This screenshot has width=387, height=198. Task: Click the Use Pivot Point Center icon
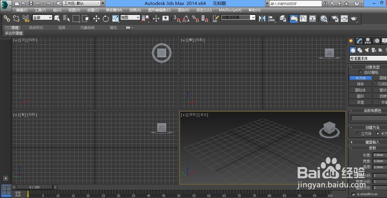pos(145,18)
